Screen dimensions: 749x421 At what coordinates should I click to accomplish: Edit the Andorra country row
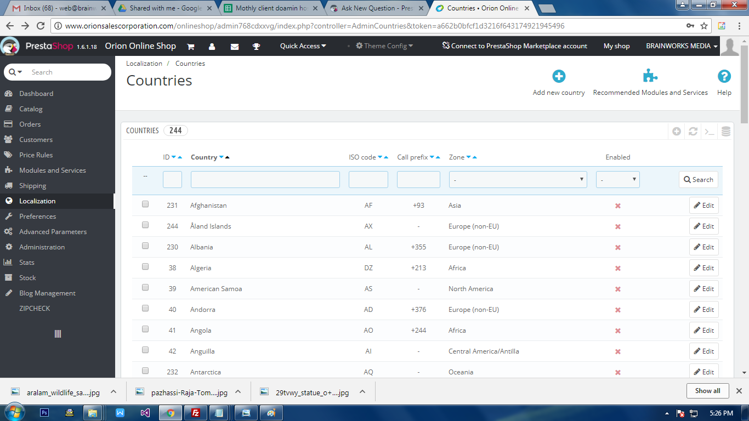coord(704,310)
